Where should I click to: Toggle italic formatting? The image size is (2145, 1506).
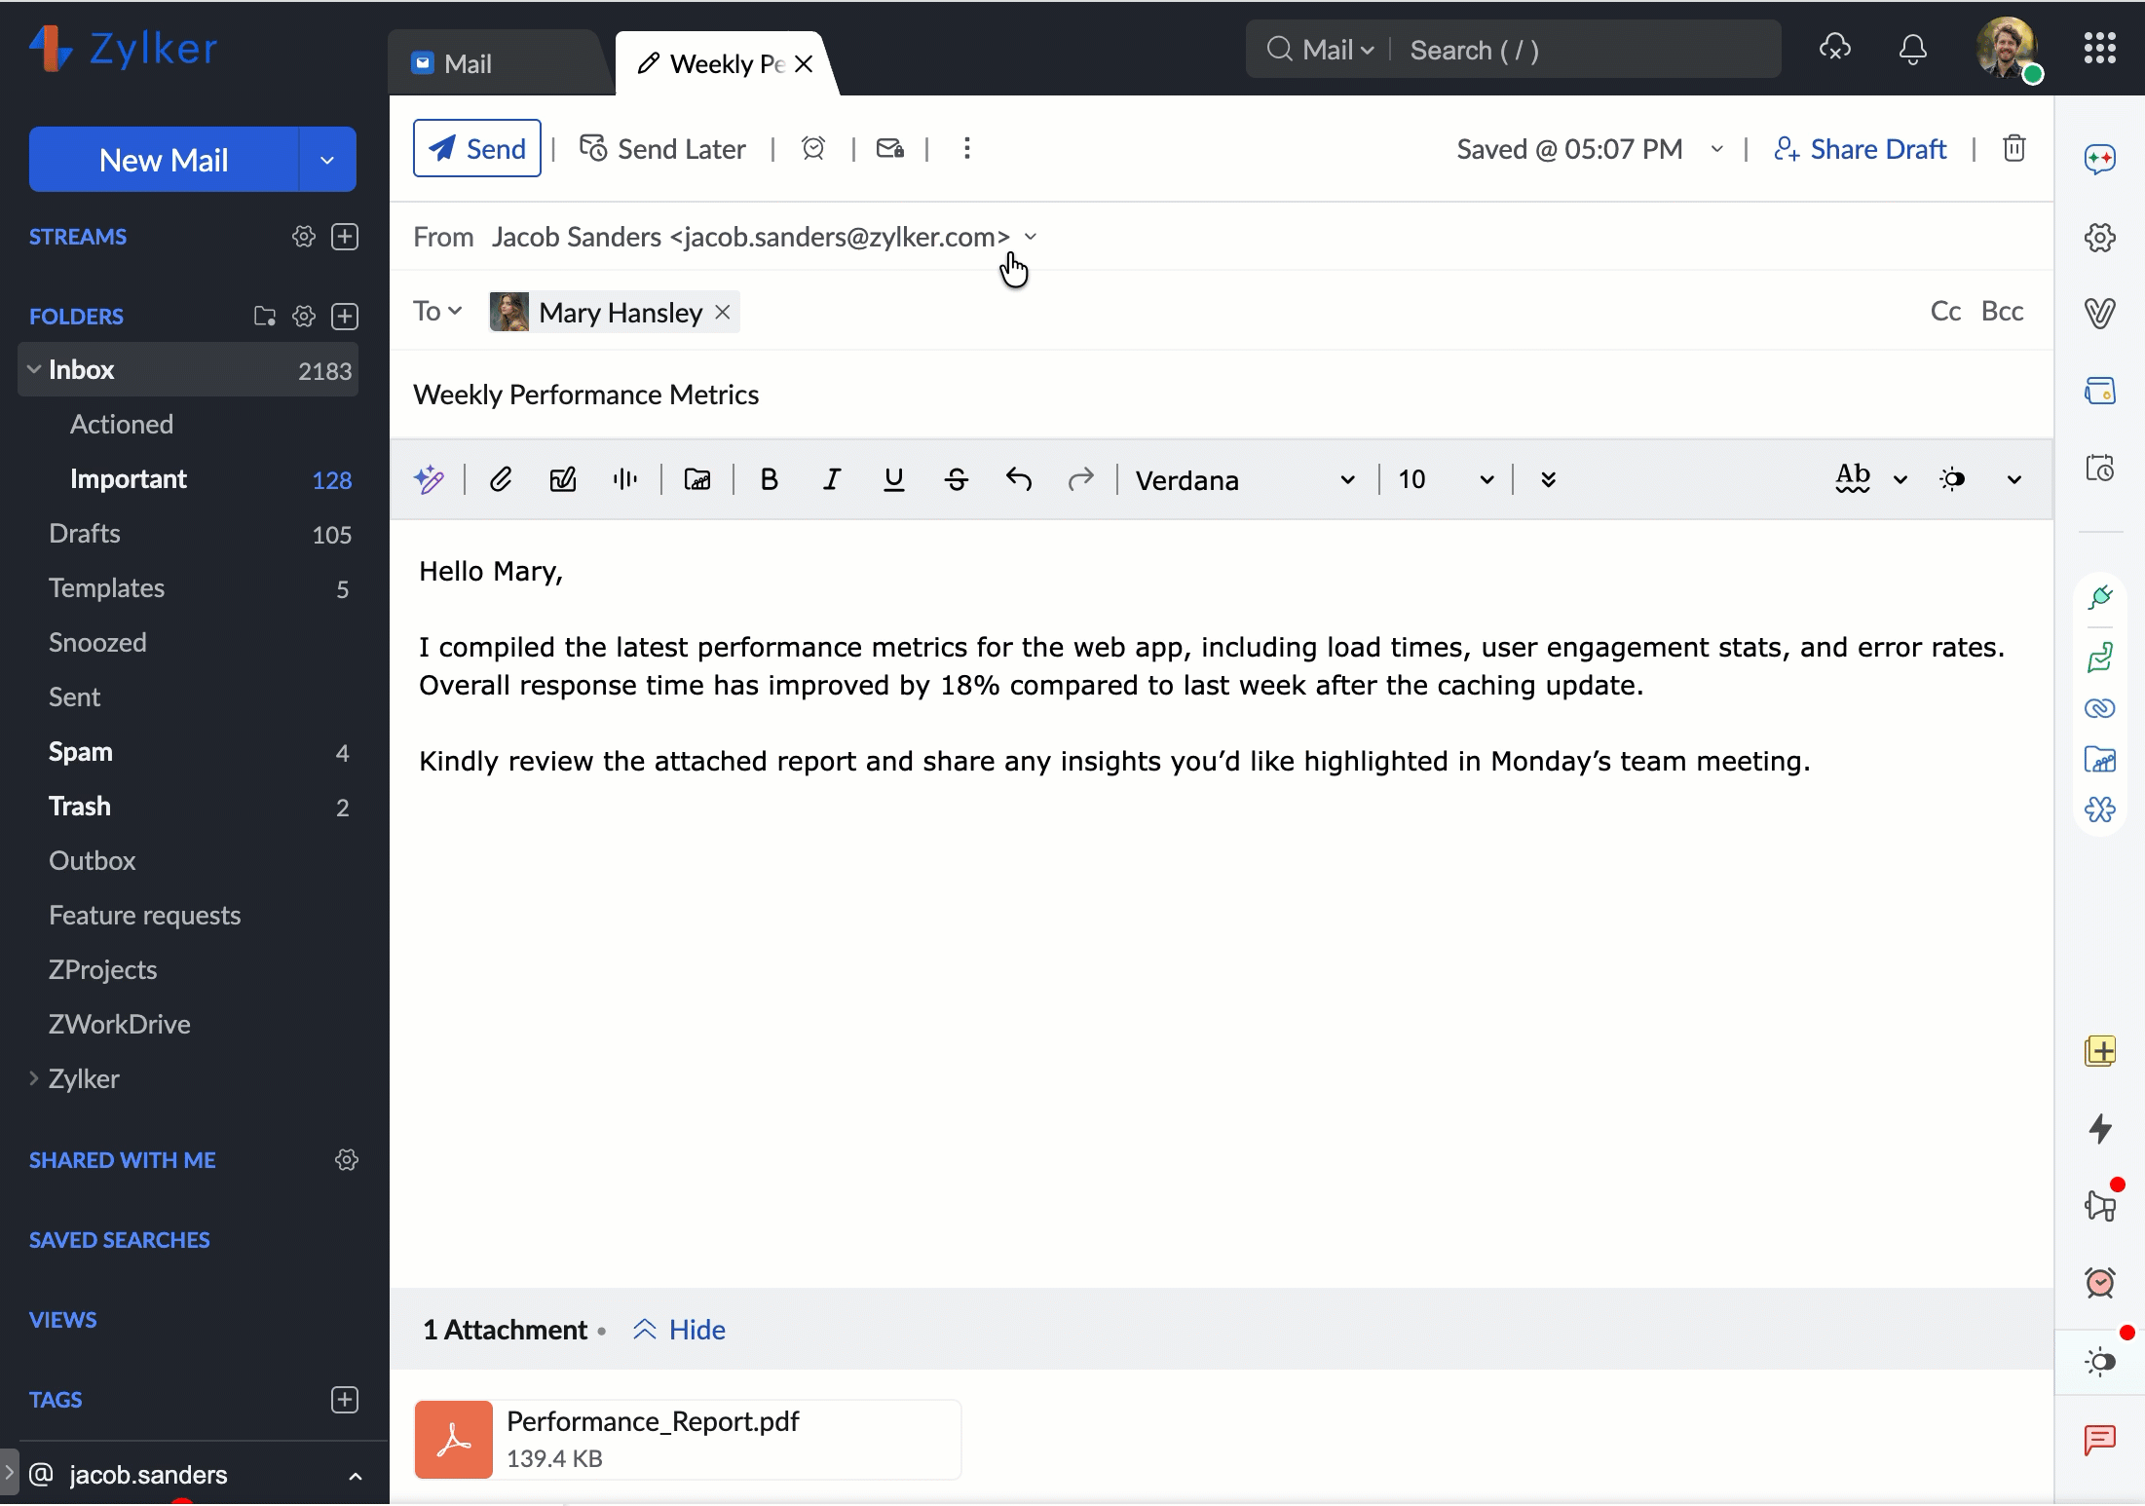coord(832,479)
